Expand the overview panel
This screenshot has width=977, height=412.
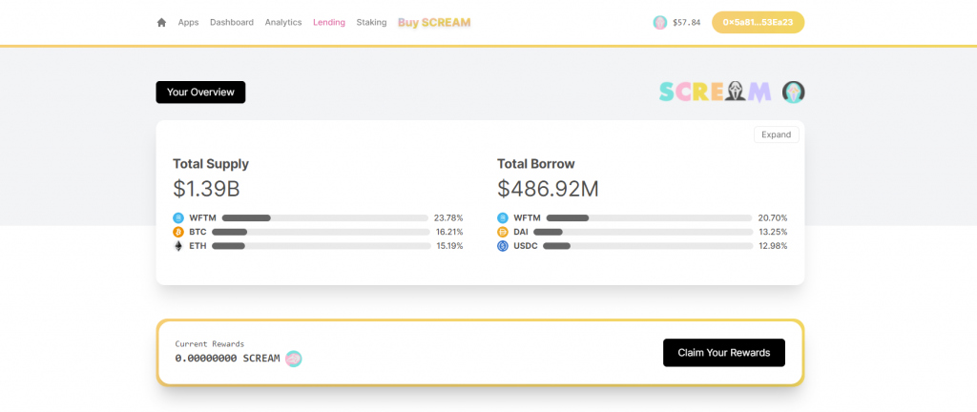[777, 134]
